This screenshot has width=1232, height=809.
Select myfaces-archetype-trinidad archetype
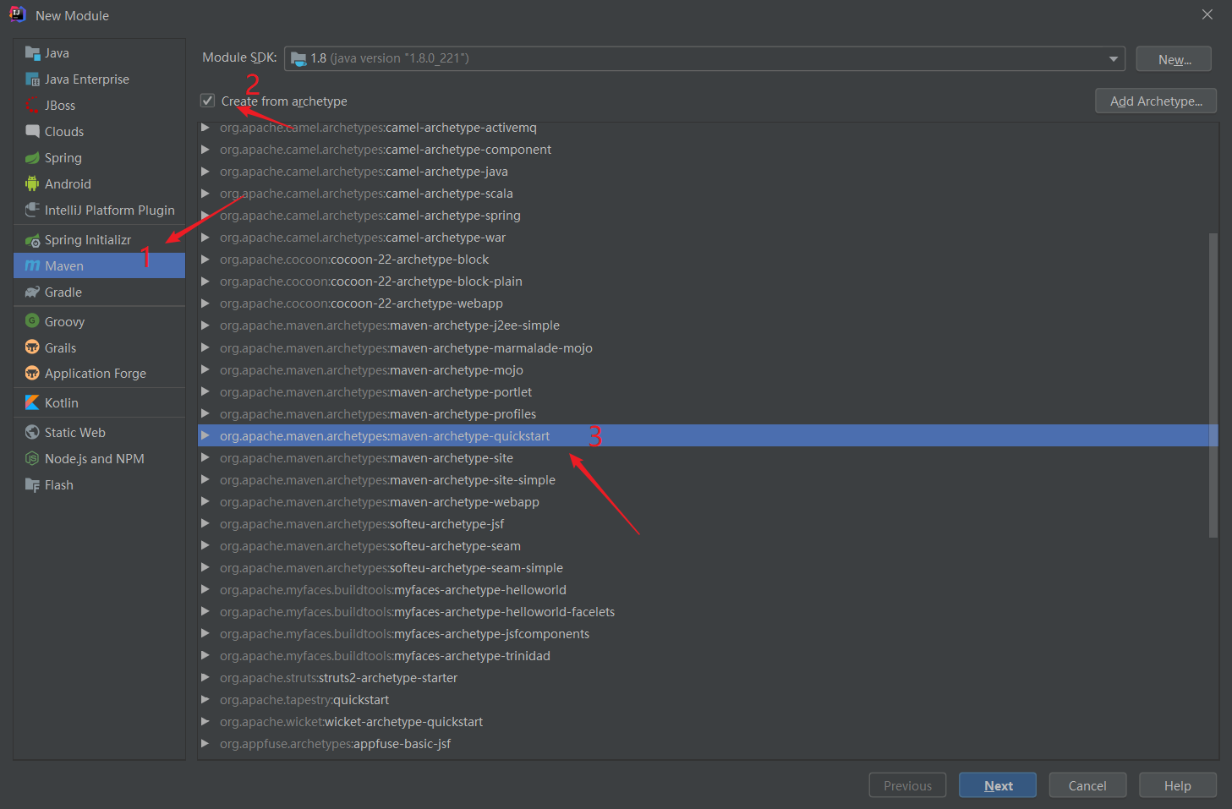click(707, 656)
